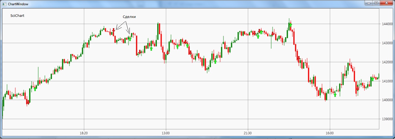Screen dimensions: 395x139
Task: Select the leftmost red down trade arrow
Action: (28, 102)
